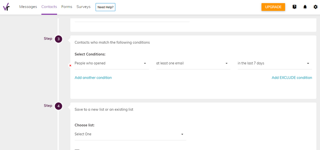Click the Need Help? button
Screen dimensions: 320x150
[106, 7]
